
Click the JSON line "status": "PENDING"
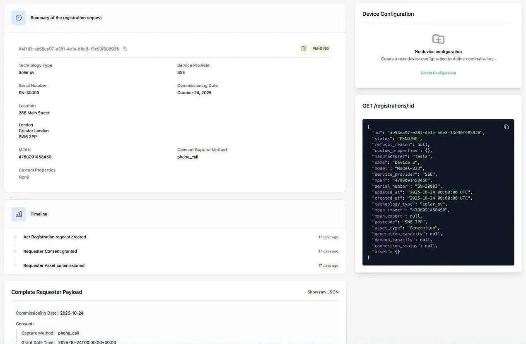[397, 139]
